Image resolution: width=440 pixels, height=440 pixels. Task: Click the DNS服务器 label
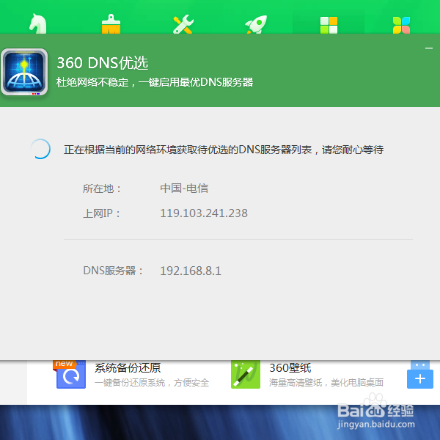pos(113,271)
